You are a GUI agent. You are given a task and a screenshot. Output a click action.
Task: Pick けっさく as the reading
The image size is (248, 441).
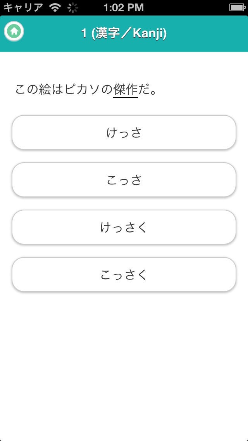tap(124, 227)
